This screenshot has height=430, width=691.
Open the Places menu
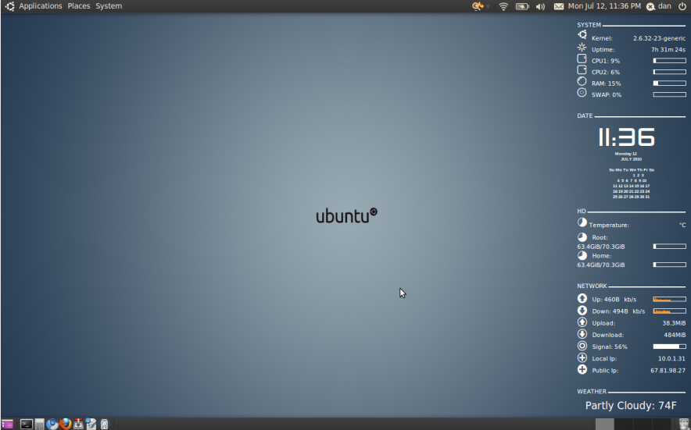coord(78,6)
